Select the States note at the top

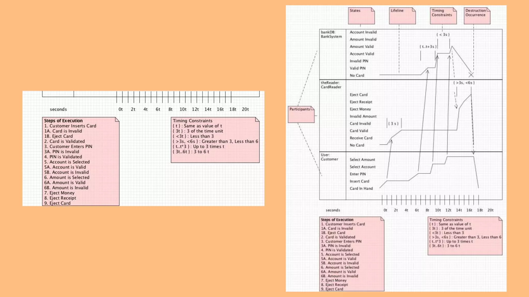pyautogui.click(x=361, y=16)
